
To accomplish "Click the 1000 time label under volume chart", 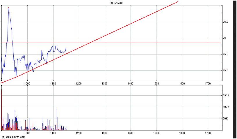I will pos(27,133).
